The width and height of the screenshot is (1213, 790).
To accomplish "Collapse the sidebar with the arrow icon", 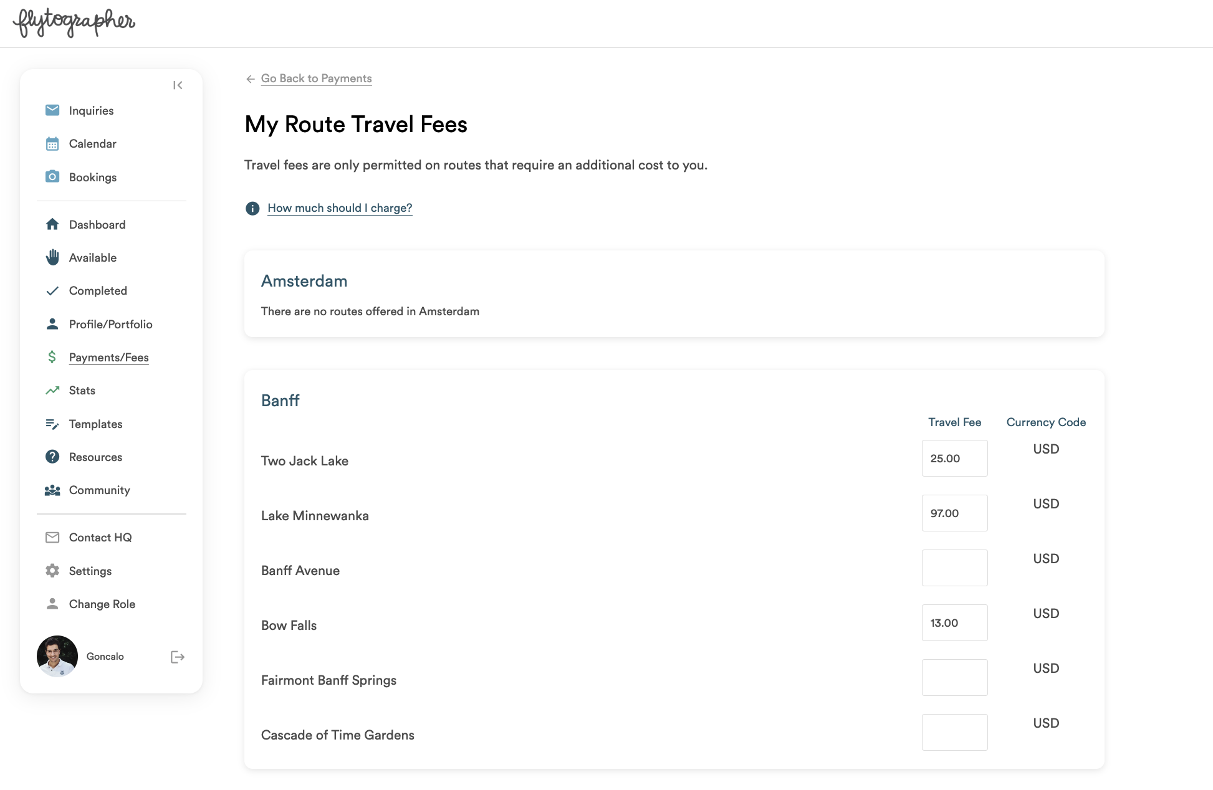I will tap(178, 85).
